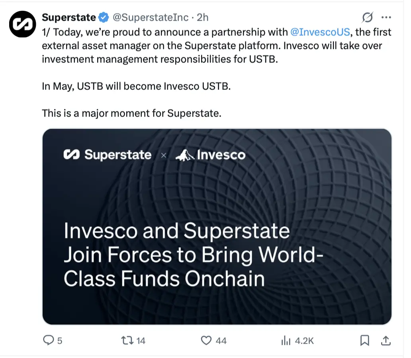Click the reply speech bubble icon
The height and width of the screenshot is (358, 411).
[x=48, y=340]
